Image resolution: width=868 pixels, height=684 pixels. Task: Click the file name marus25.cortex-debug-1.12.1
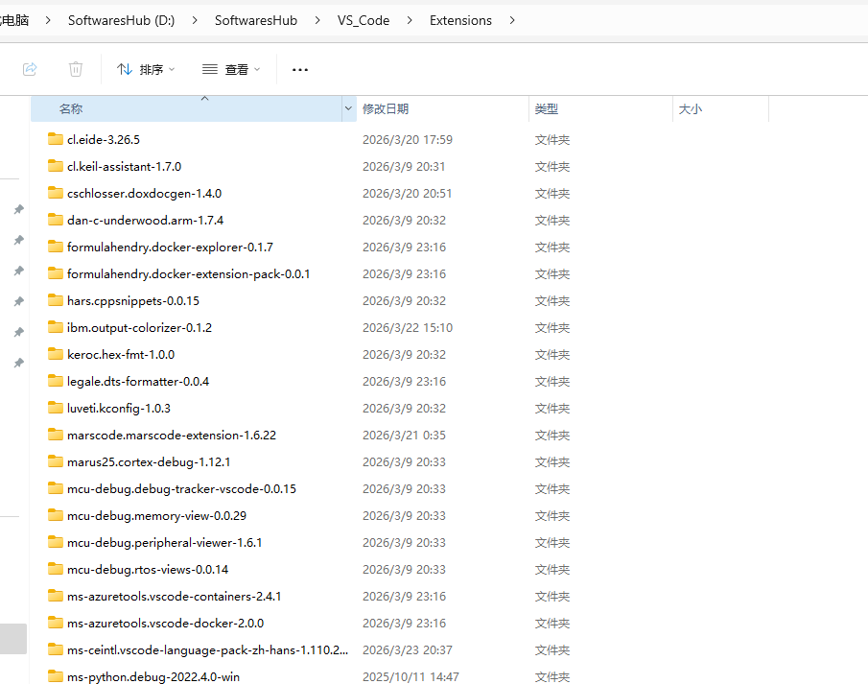pyautogui.click(x=149, y=461)
